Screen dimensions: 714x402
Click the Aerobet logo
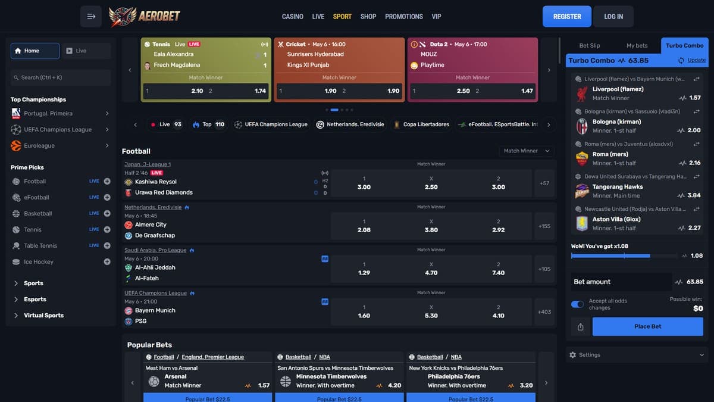click(145, 17)
